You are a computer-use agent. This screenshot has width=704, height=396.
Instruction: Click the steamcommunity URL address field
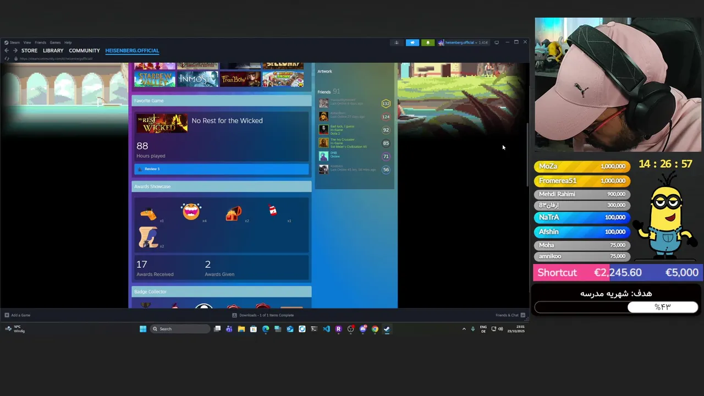[56, 58]
